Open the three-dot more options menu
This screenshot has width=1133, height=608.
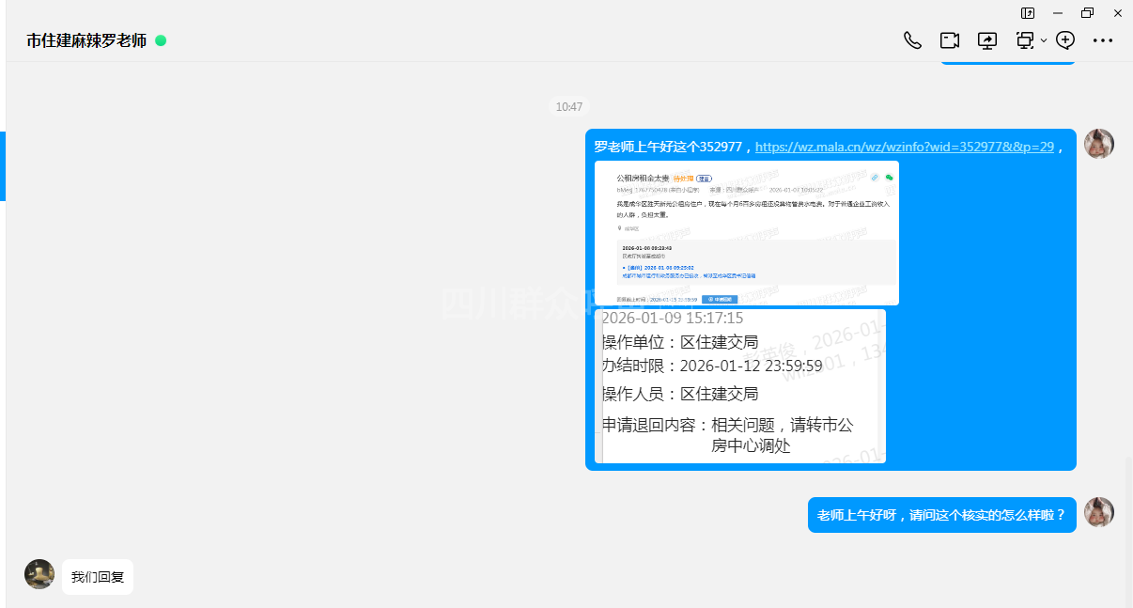coord(1103,40)
